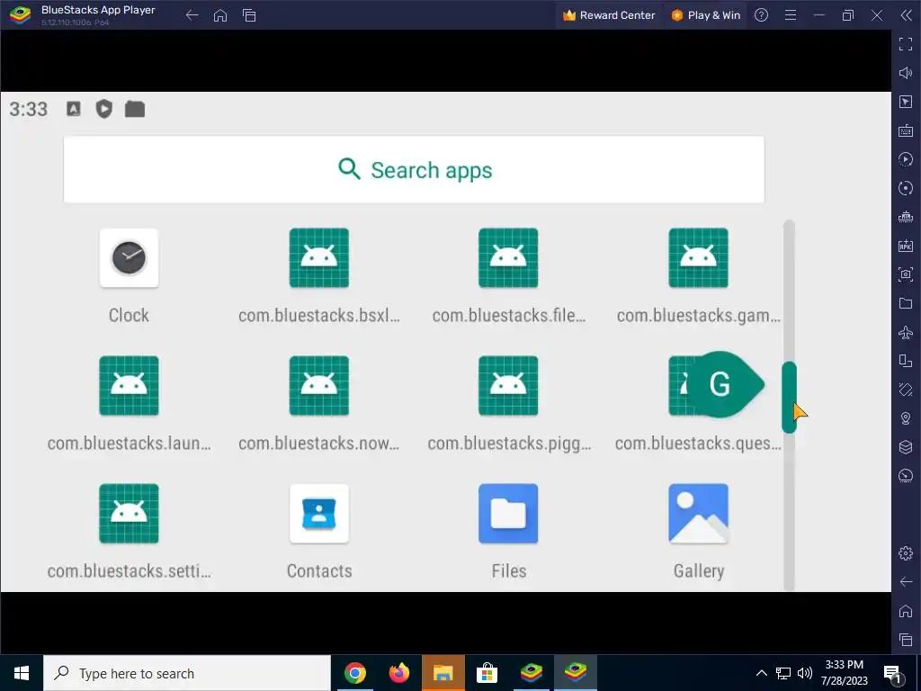The height and width of the screenshot is (691, 921).
Task: Open the Reward Center
Action: coord(609,15)
